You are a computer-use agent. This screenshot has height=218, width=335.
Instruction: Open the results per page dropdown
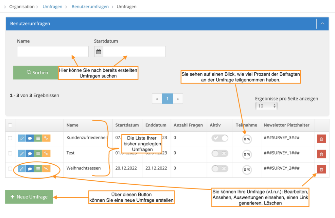(266, 106)
